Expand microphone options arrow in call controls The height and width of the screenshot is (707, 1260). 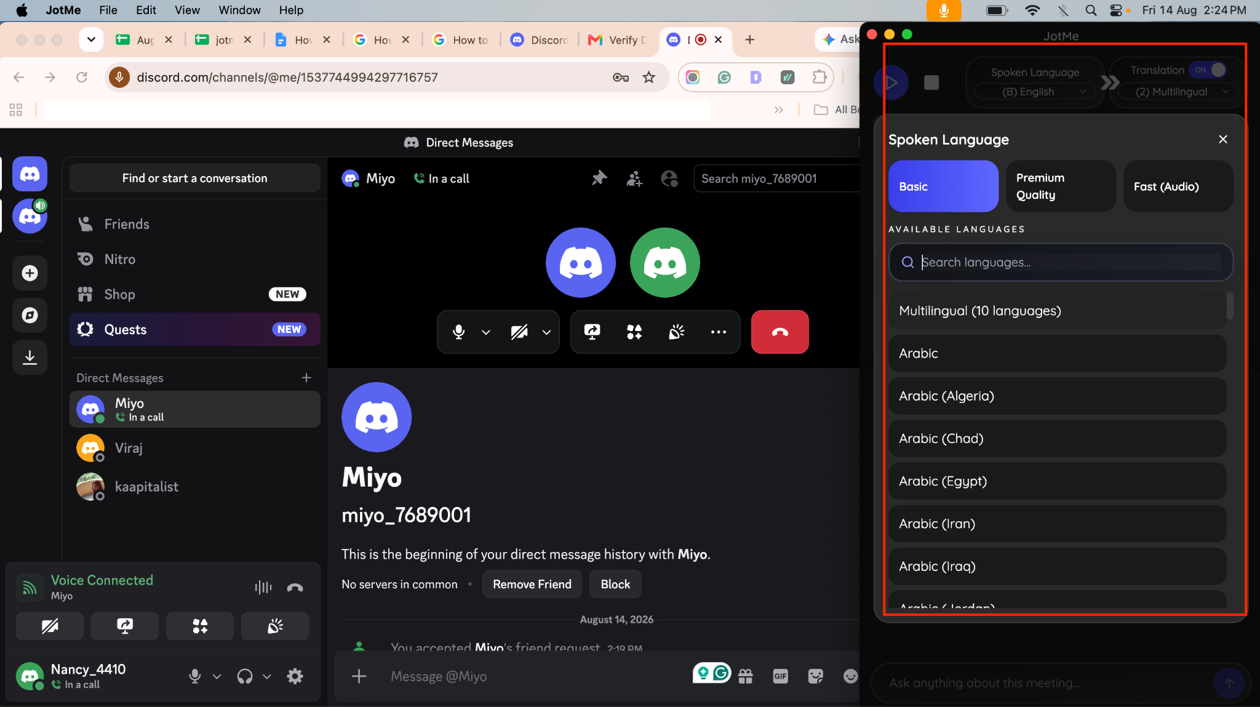[x=486, y=332]
